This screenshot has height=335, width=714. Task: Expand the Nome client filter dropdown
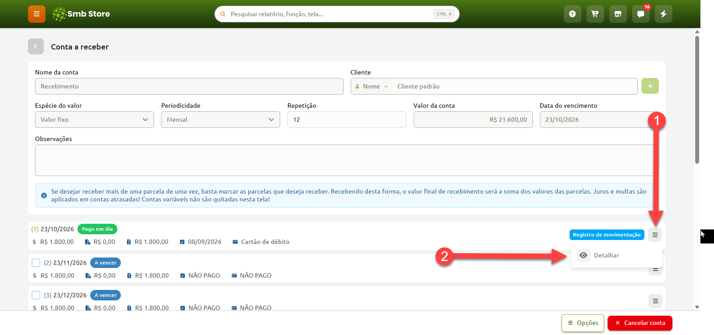pos(372,86)
